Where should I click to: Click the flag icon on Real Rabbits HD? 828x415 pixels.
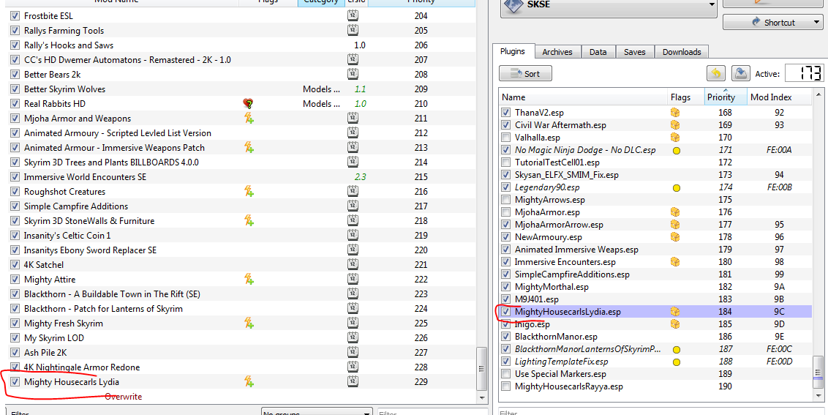point(249,104)
